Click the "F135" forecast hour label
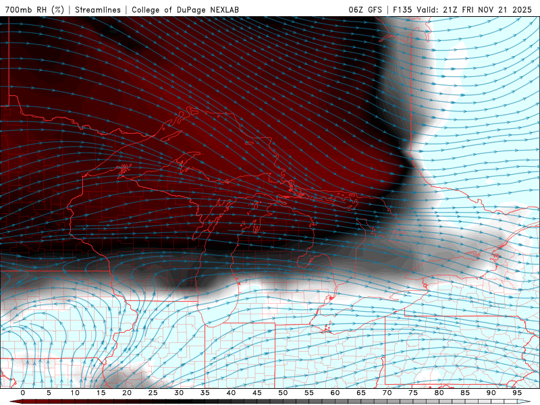 402,9
